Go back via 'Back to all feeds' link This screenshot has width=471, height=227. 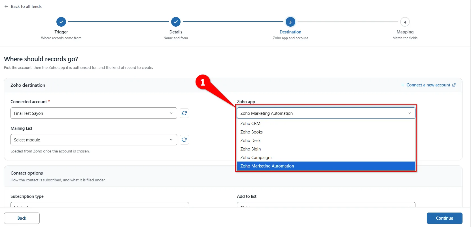[x=26, y=7]
